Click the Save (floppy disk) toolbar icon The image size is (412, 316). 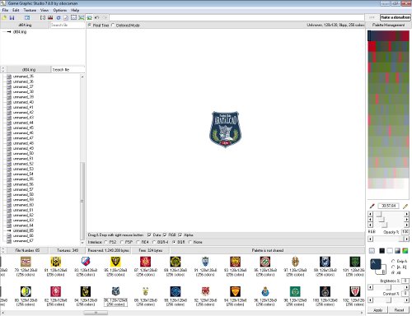(x=12, y=17)
